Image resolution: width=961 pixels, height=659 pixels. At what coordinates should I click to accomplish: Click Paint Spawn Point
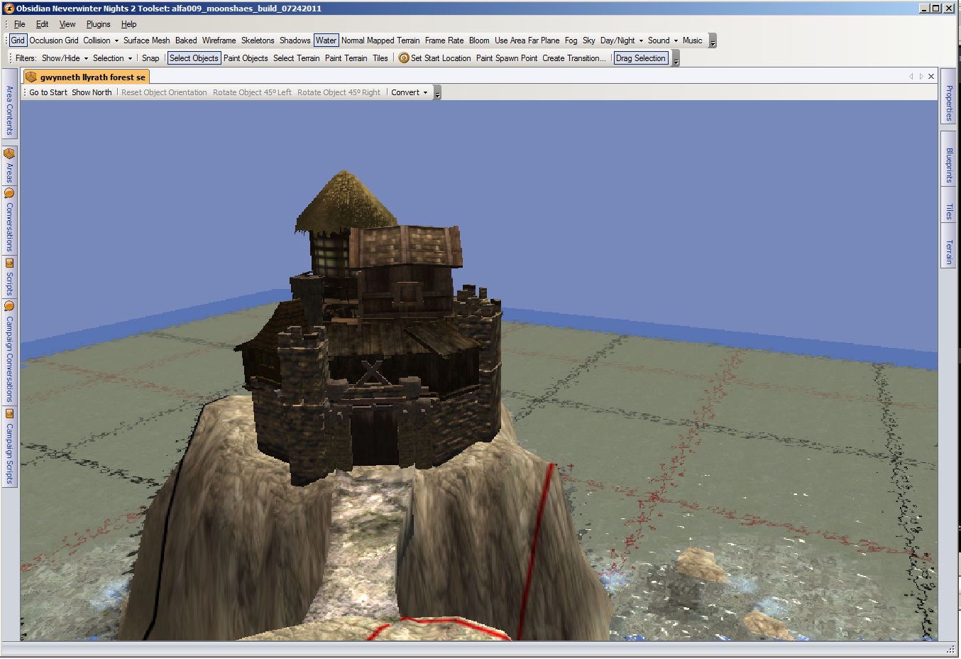(507, 58)
